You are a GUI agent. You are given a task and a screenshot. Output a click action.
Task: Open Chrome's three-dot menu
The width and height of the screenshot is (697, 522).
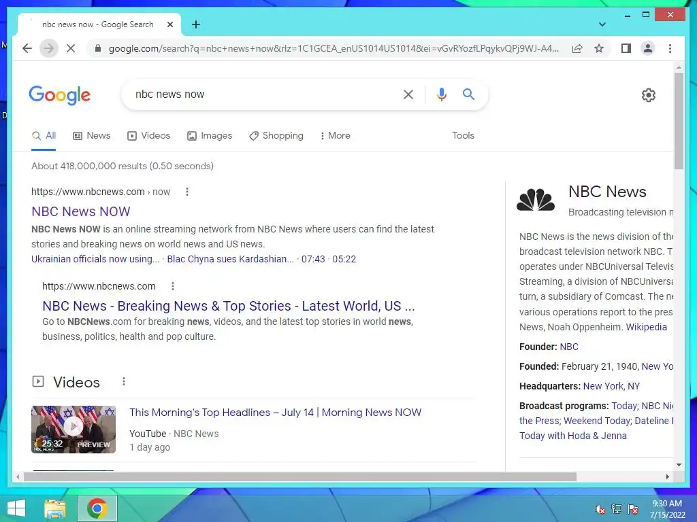click(670, 48)
